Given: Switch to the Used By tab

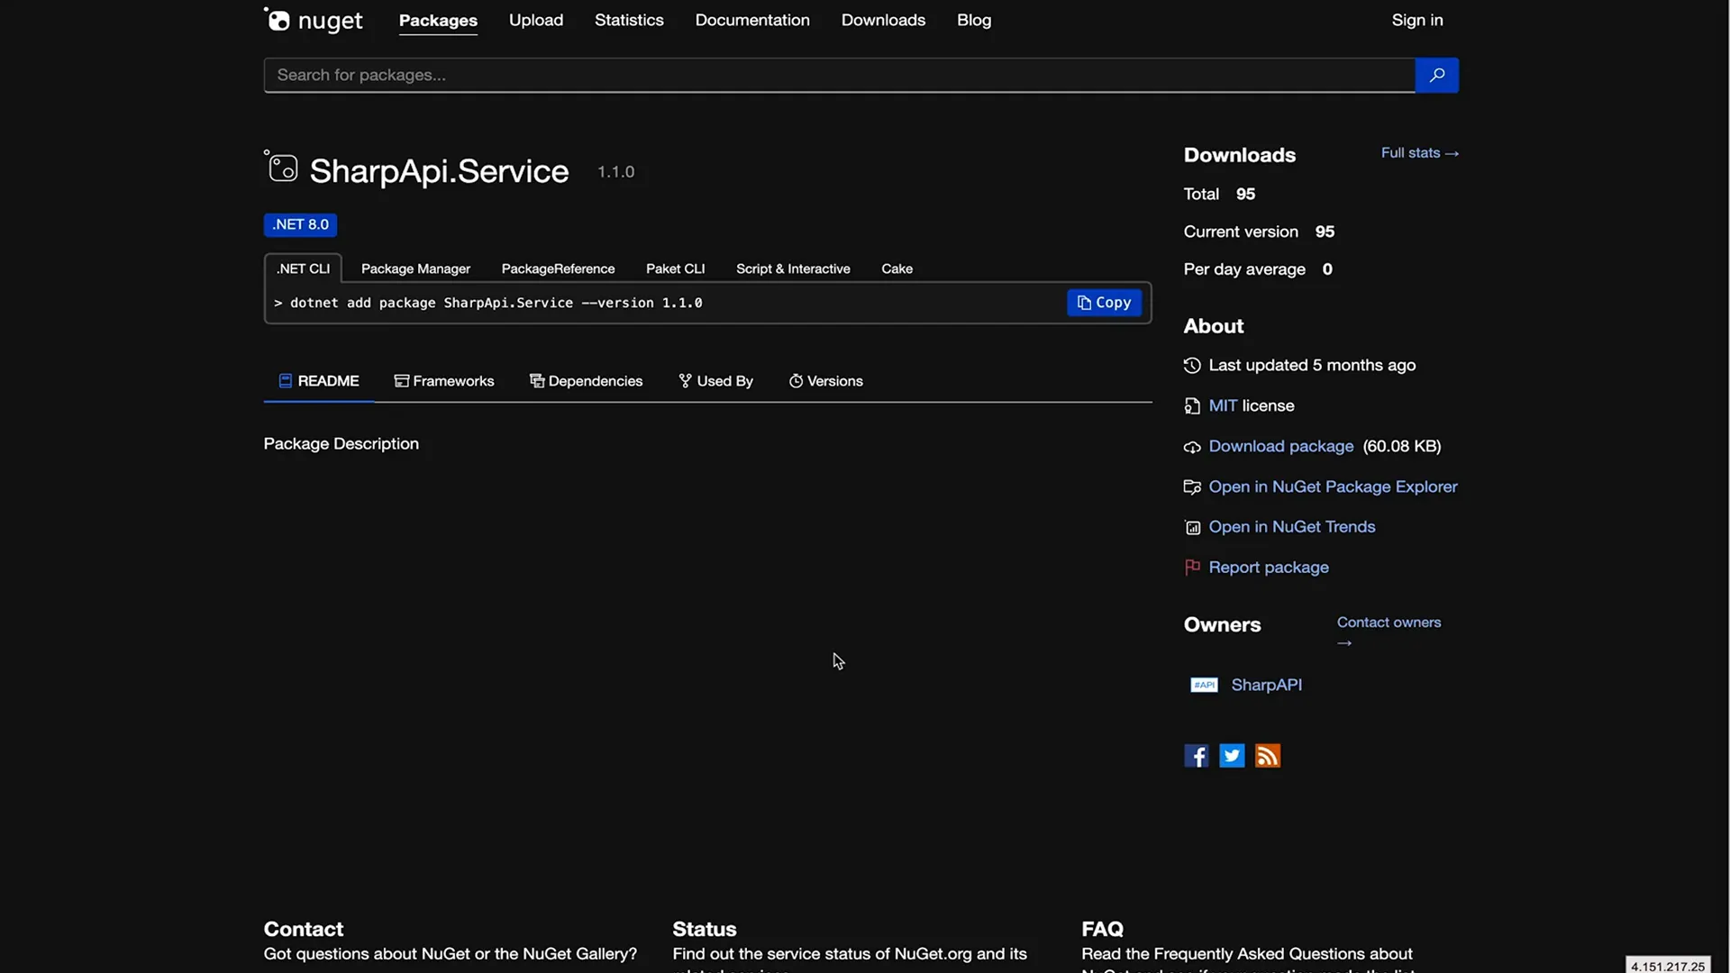Looking at the screenshot, I should click(715, 381).
